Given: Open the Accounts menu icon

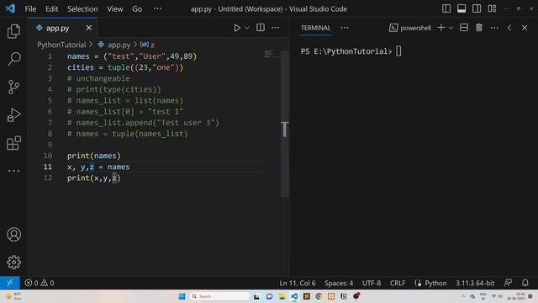Looking at the screenshot, I should (13, 235).
